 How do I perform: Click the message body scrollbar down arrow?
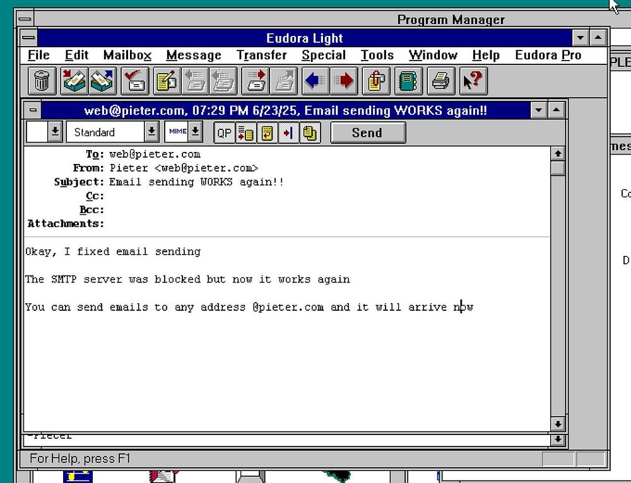click(558, 424)
